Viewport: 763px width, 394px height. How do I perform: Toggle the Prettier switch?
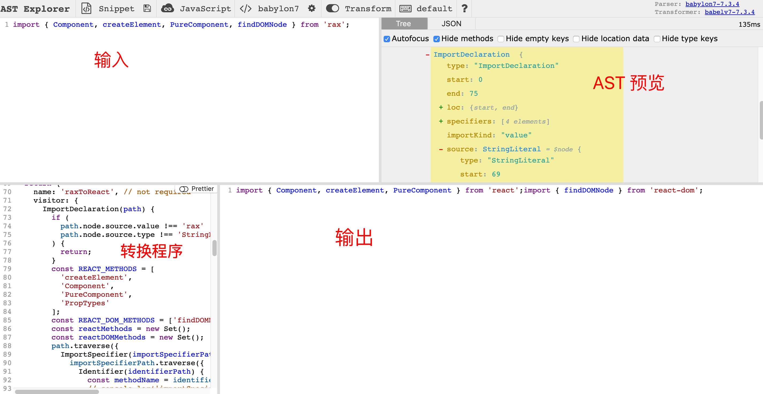coord(184,189)
